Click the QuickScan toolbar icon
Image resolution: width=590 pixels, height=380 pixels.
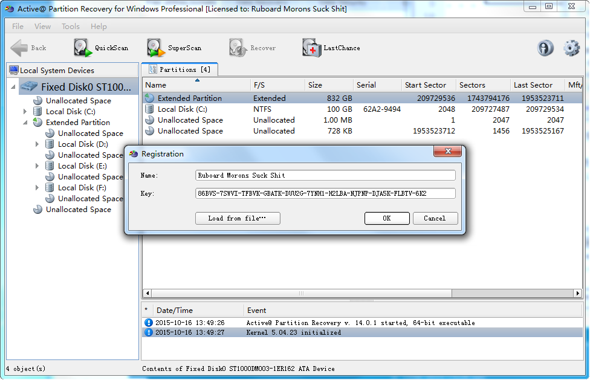(83, 48)
